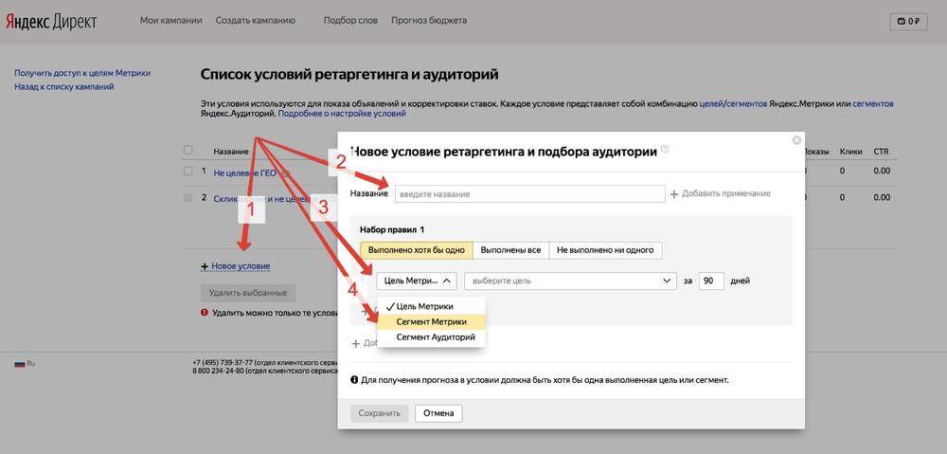Open Подробнее о настройке условий link
This screenshot has width=947, height=454.
coord(342,113)
